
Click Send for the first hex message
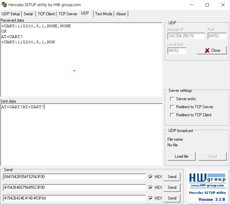tap(172, 177)
